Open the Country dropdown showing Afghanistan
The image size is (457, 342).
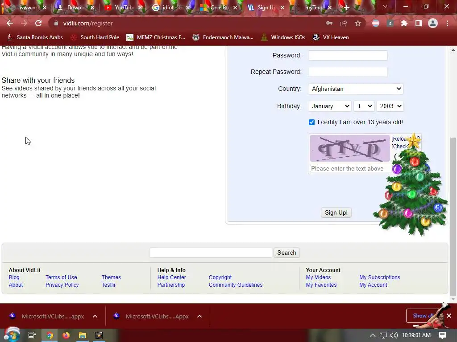[x=356, y=89]
